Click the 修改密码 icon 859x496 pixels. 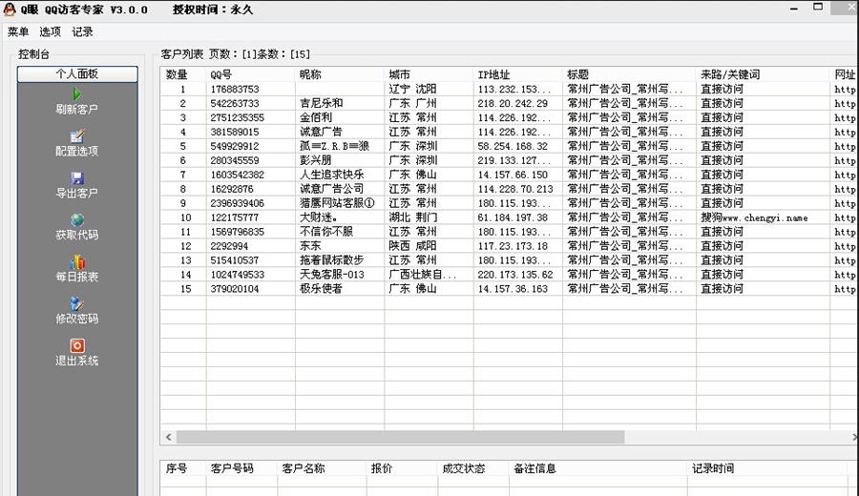[x=77, y=304]
